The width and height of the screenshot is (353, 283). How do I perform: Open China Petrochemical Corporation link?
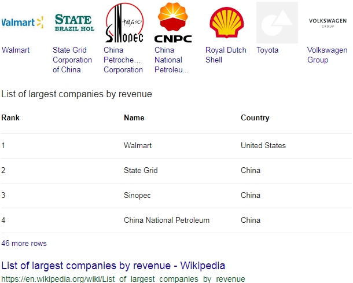123,60
